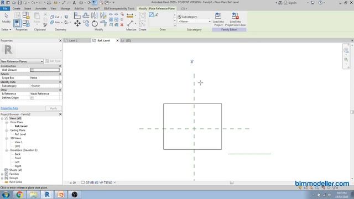Open the Select panel dropdown

point(6,29)
